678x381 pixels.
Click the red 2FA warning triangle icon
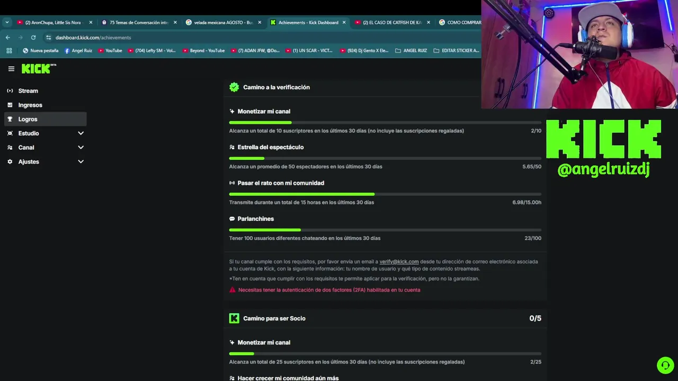[x=232, y=290]
